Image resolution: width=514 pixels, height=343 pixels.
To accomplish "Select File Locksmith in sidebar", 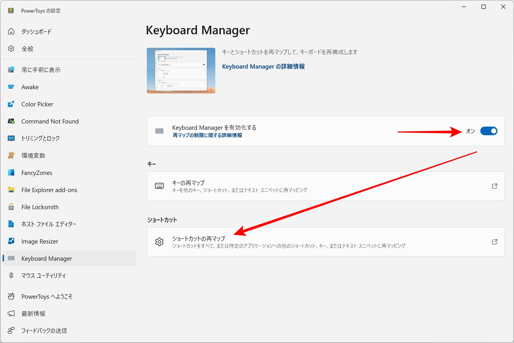I will click(x=69, y=207).
